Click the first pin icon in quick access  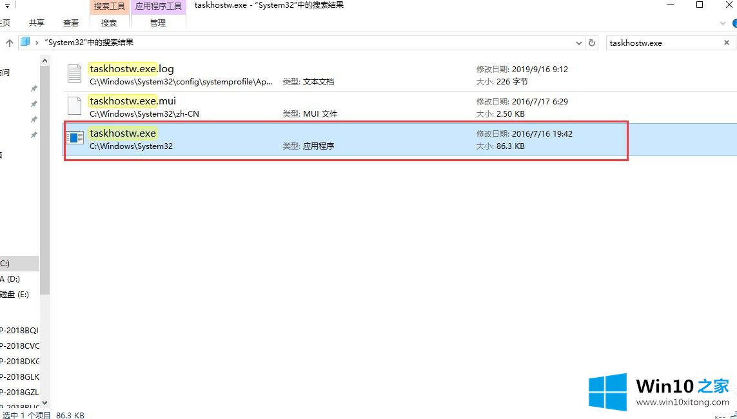point(34,88)
